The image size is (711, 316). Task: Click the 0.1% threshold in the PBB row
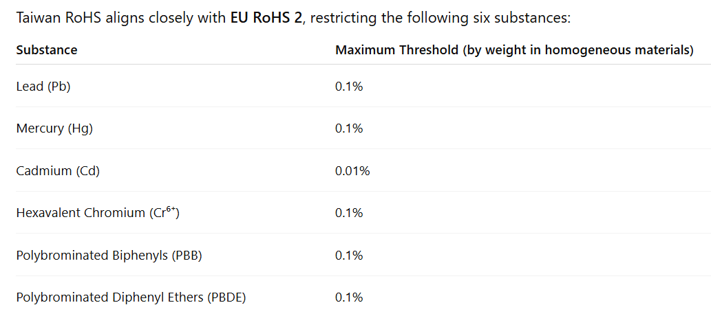tap(349, 256)
